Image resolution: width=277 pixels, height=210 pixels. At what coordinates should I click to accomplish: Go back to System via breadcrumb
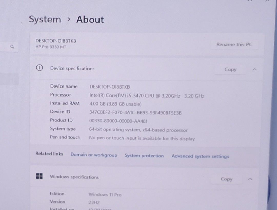(x=45, y=20)
